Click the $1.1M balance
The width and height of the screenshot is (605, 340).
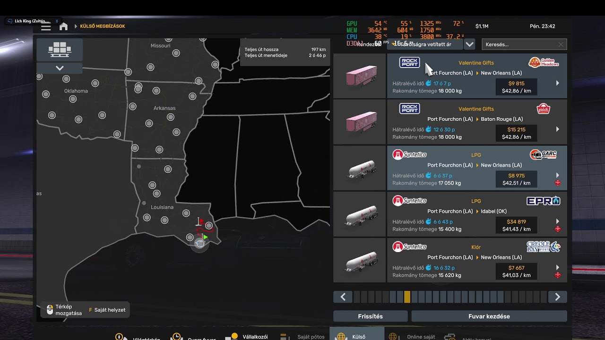coord(482,26)
